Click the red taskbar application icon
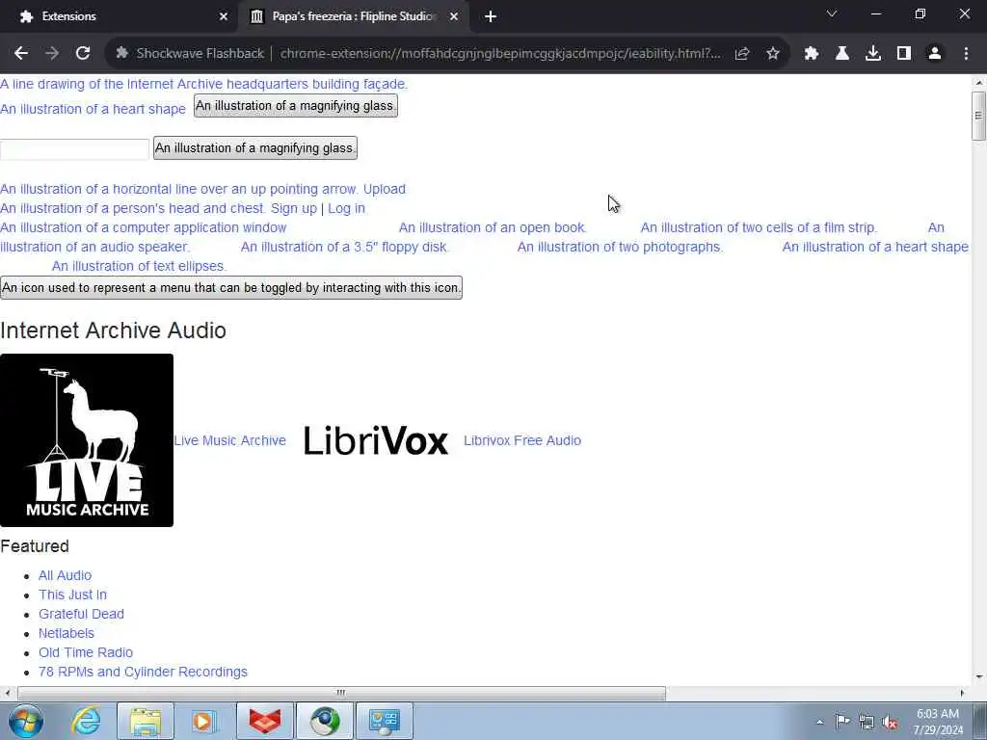 pyautogui.click(x=265, y=721)
